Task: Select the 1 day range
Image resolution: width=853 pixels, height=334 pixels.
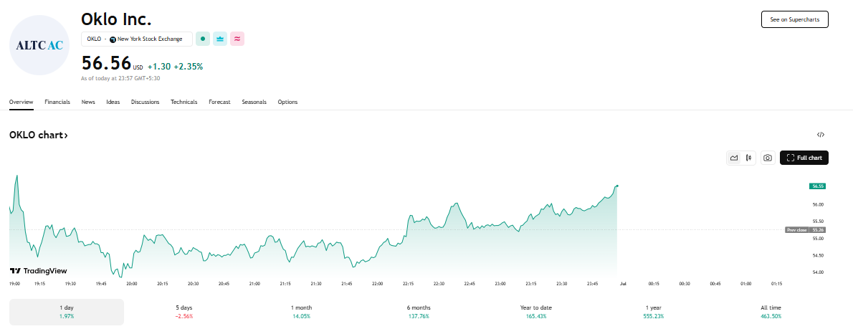Action: click(x=67, y=312)
